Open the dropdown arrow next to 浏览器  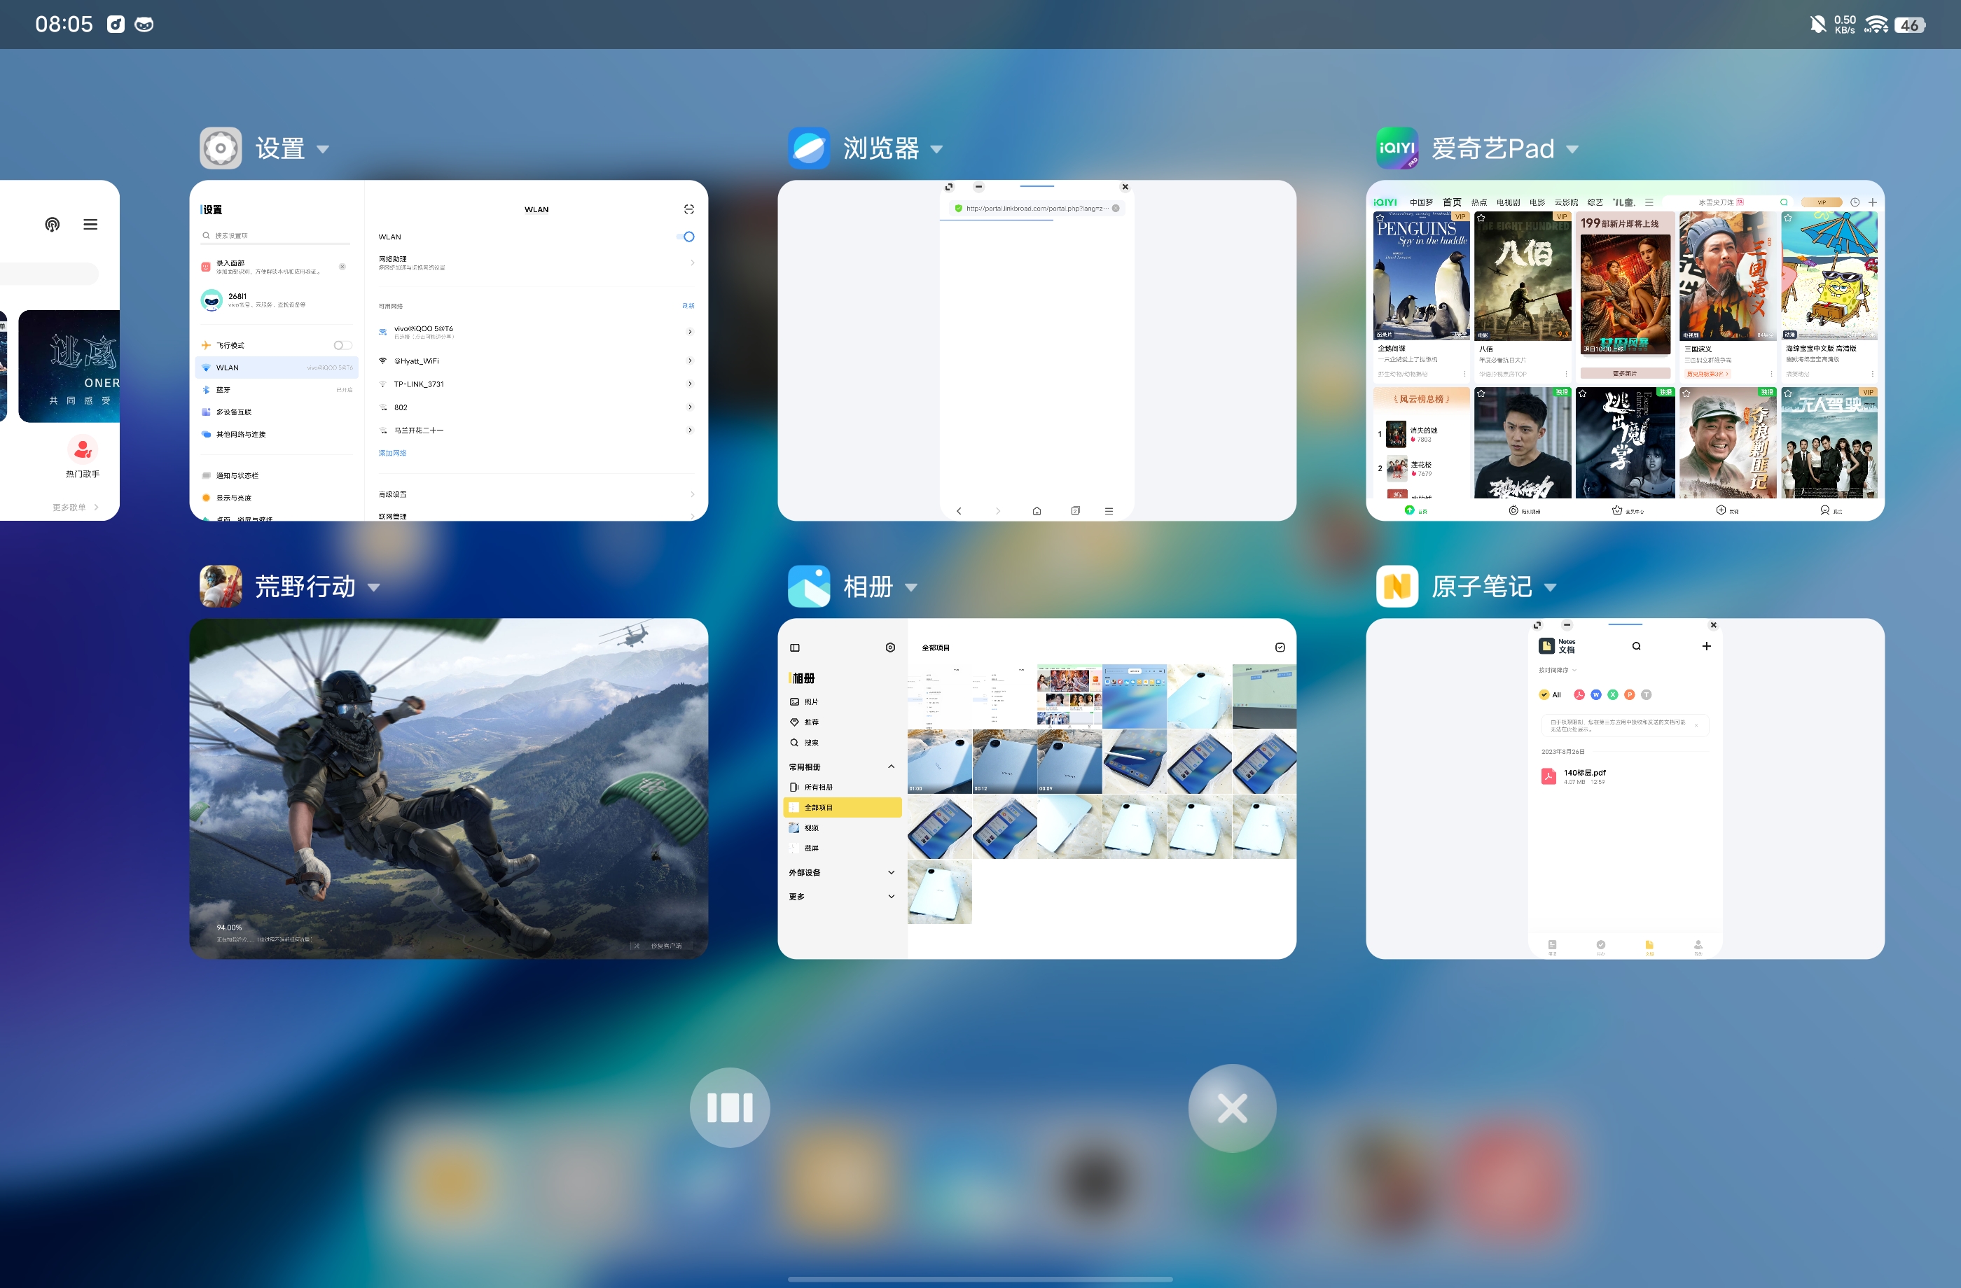click(x=937, y=150)
